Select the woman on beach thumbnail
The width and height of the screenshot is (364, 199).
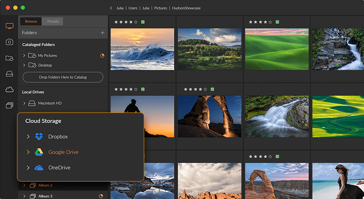coord(338,181)
